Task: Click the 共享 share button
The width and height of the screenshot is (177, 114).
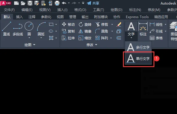Action: coord(93,3)
